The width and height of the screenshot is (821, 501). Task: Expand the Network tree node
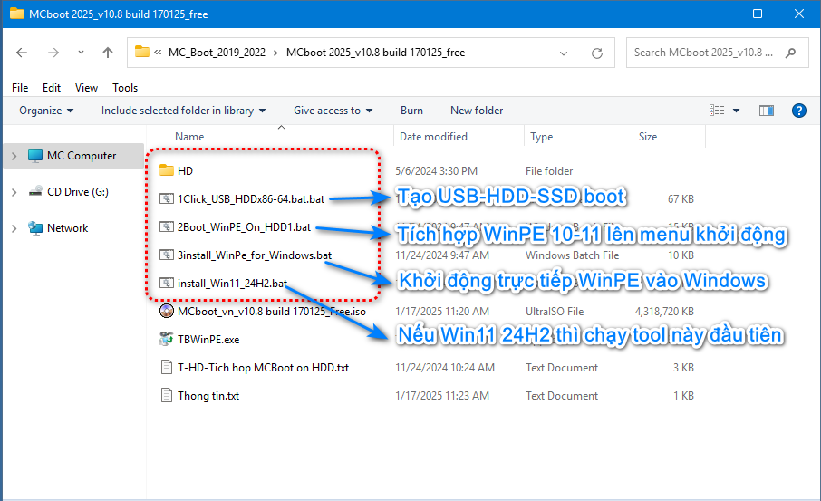tap(14, 228)
